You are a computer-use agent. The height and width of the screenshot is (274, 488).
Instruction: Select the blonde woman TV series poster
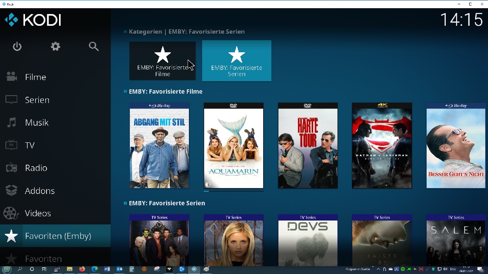233,240
